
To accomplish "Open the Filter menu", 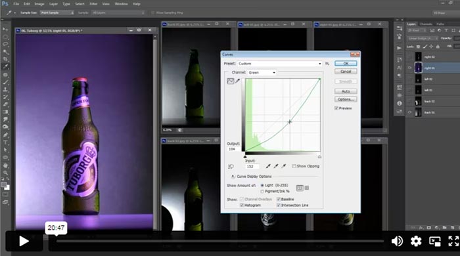I will tap(93, 4).
